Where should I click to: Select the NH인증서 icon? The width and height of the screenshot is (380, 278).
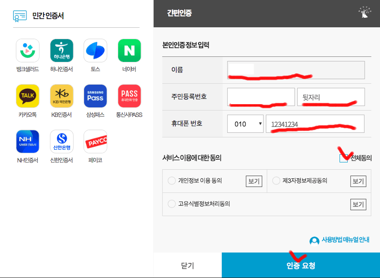(28, 142)
